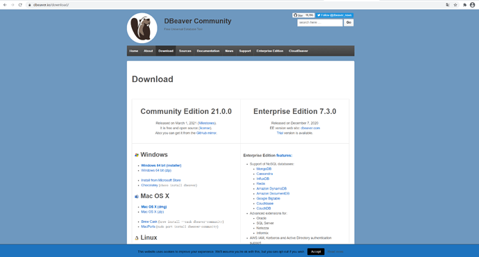Download Windows 64 bit (zip)

click(x=156, y=170)
